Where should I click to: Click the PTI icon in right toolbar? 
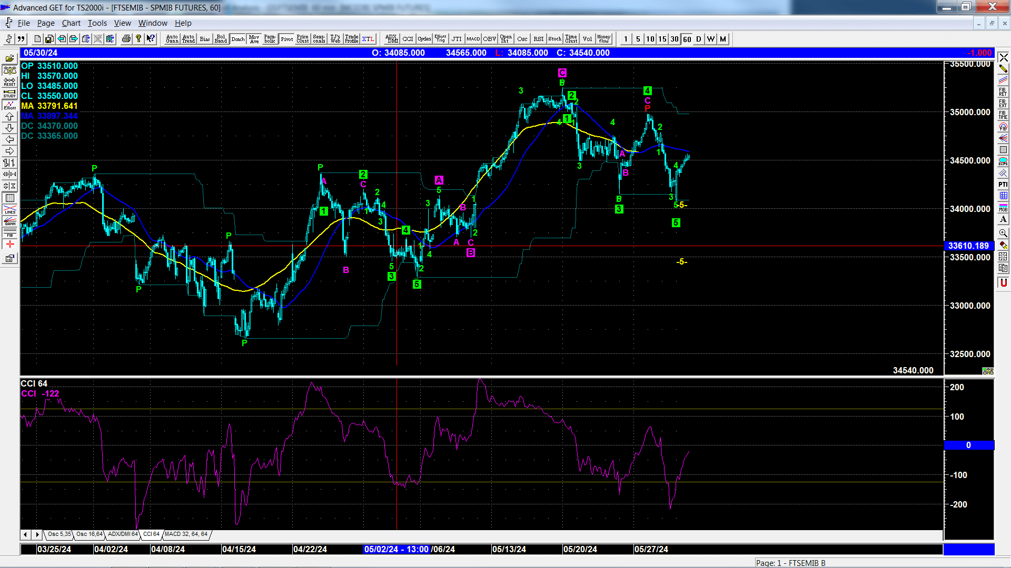point(1003,184)
